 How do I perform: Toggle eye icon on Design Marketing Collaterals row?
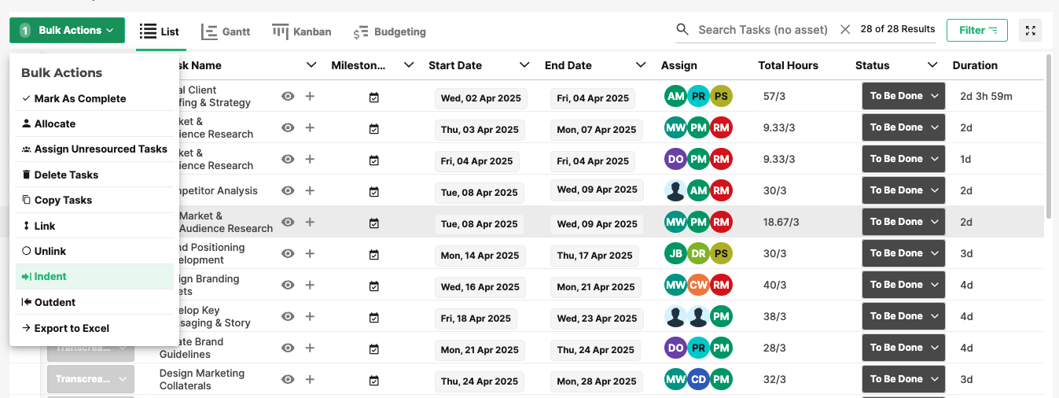coord(289,379)
